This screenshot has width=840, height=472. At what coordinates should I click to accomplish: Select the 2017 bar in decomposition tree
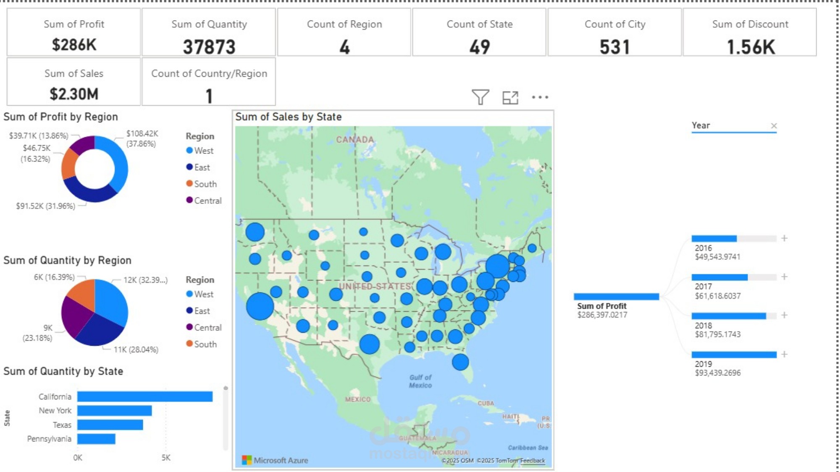pos(734,277)
